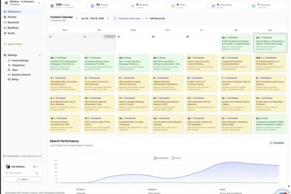Toggle the Impressions series in chart legend
This screenshot has width=291, height=194.
161,158
